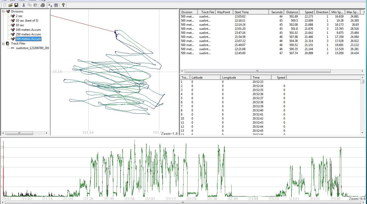Select 10 sec (best of 5) division

27,21
